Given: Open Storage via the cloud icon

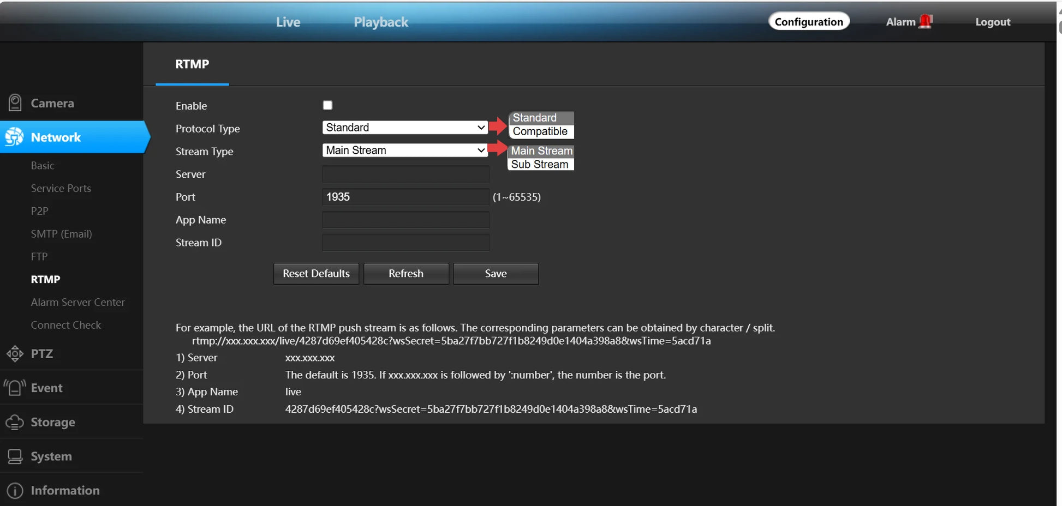Looking at the screenshot, I should tap(15, 422).
